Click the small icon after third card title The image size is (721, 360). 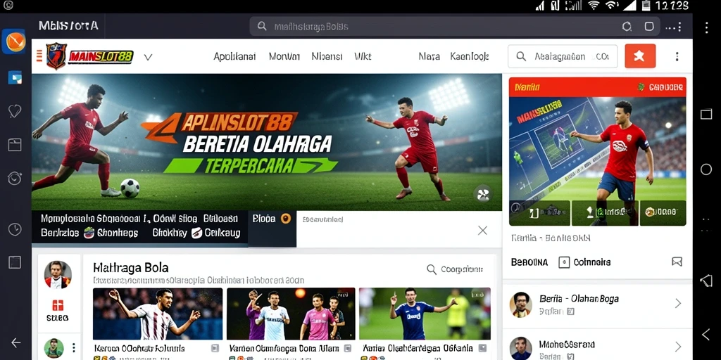point(482,348)
